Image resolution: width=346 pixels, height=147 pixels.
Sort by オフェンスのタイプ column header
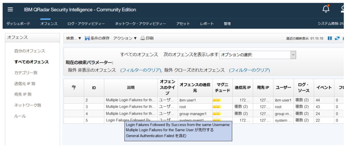(167, 88)
